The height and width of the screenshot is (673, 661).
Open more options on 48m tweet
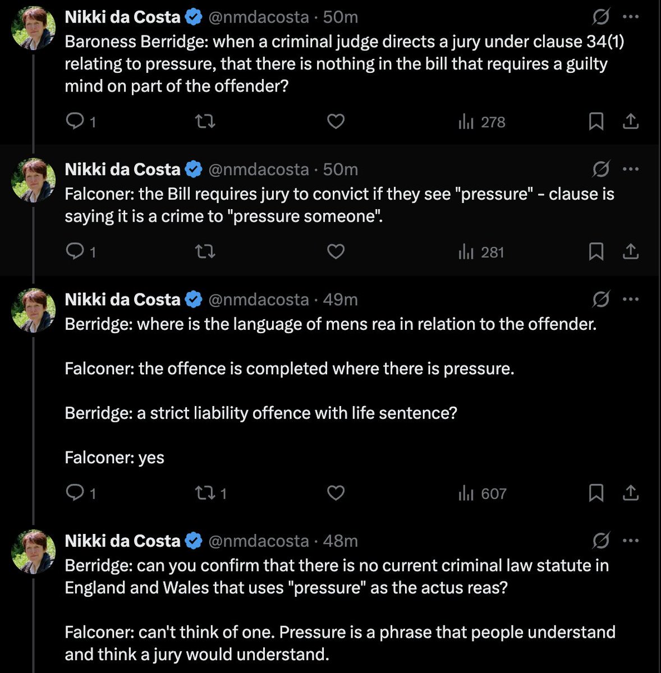pyautogui.click(x=631, y=541)
